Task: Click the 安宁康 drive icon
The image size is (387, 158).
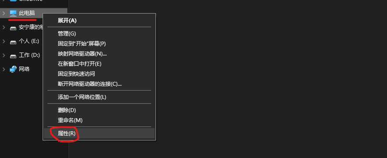Action: click(x=13, y=28)
